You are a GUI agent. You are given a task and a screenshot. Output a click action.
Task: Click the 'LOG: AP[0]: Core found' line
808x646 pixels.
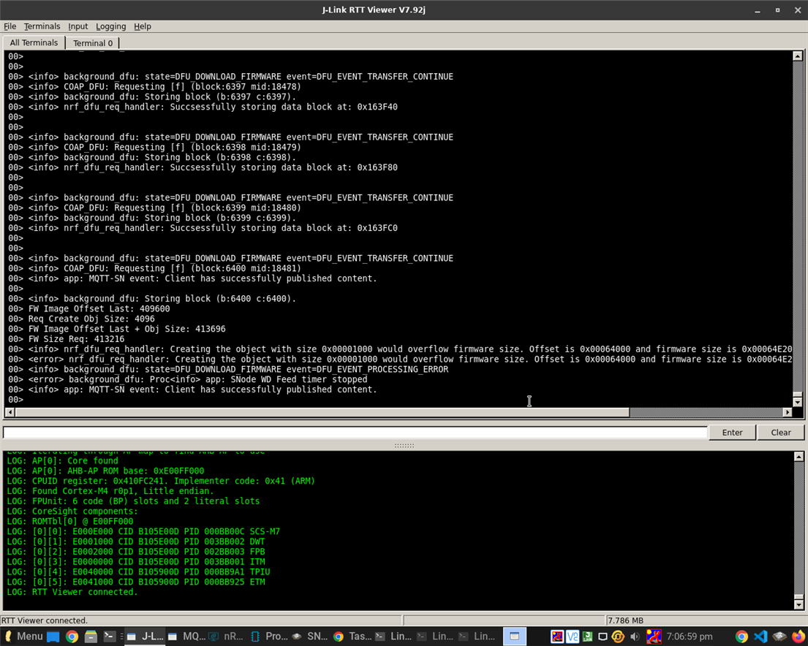pos(62,460)
